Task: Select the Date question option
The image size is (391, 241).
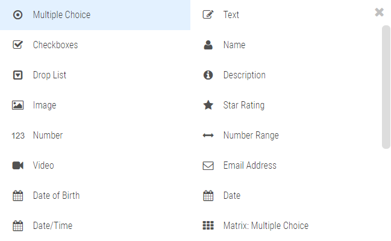Action: 286,196
